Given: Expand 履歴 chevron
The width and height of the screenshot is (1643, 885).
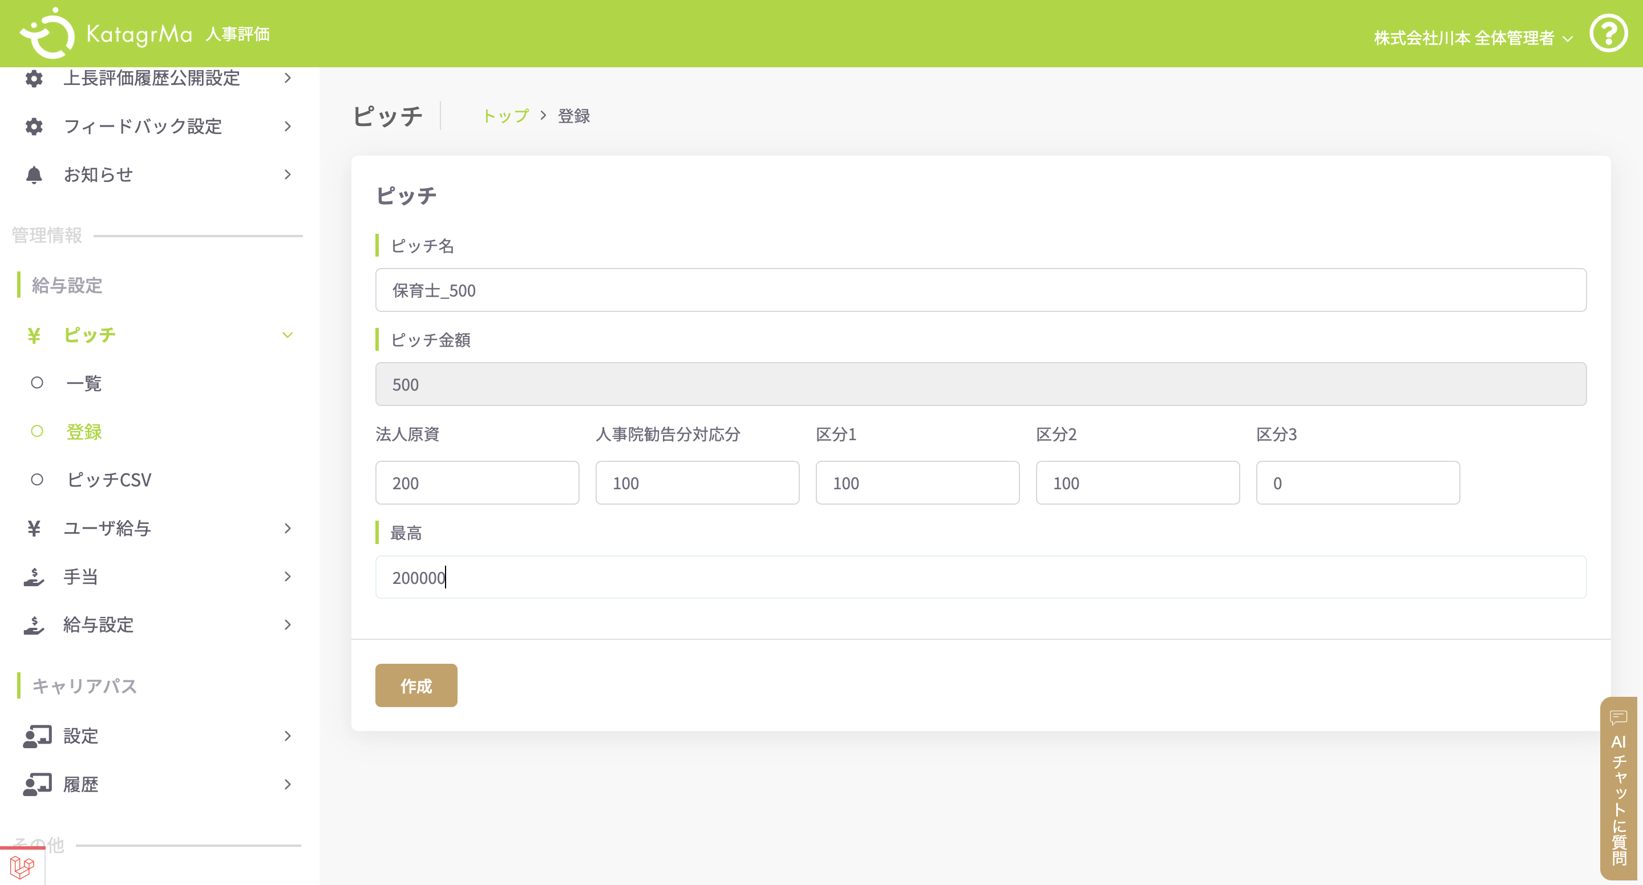Looking at the screenshot, I should 288,784.
